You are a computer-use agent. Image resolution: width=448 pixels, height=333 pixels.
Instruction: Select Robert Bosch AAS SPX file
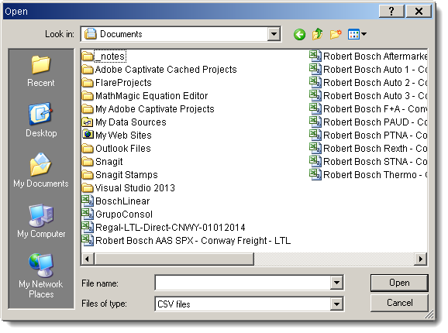pyautogui.click(x=186, y=240)
